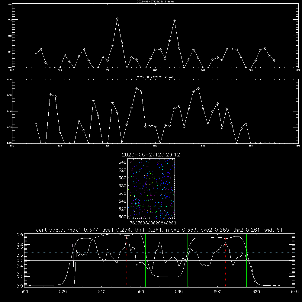Click the dusk plot peak diamond near 818
The image size is (302, 302).
pyautogui.click(x=50, y=95)
